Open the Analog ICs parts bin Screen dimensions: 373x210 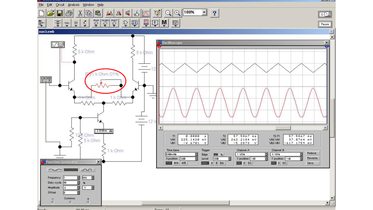click(x=96, y=23)
